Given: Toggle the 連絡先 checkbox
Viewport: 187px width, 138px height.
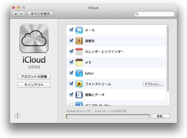Looking at the screenshot, I should click(71, 41).
